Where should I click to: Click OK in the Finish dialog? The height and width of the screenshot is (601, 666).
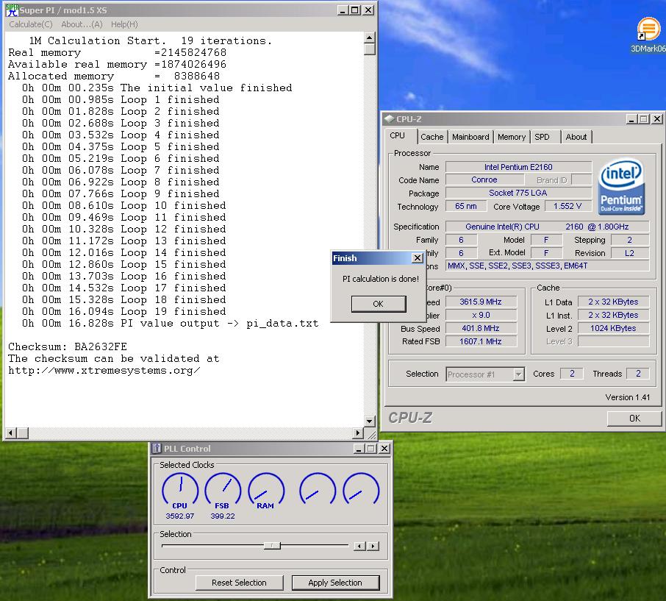coord(379,304)
